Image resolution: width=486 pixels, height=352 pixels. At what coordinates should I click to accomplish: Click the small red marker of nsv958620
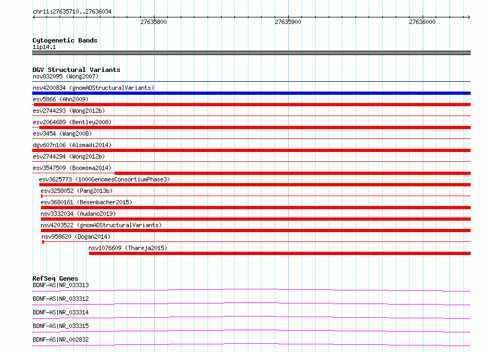coord(43,242)
